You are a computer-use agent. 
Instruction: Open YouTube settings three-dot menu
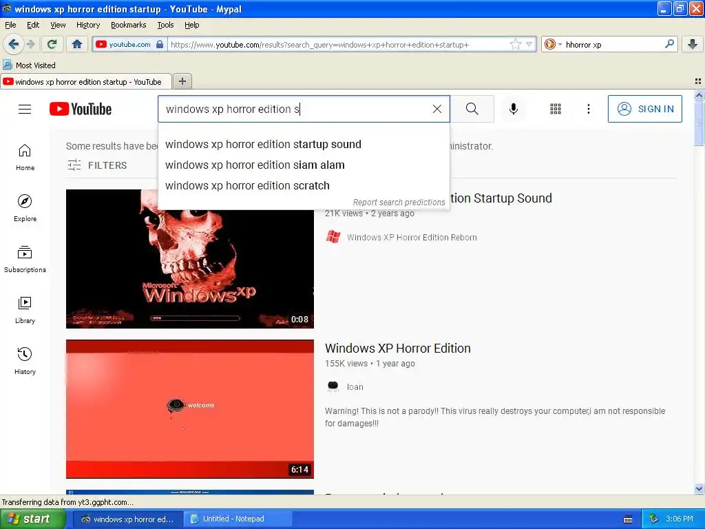[589, 109]
